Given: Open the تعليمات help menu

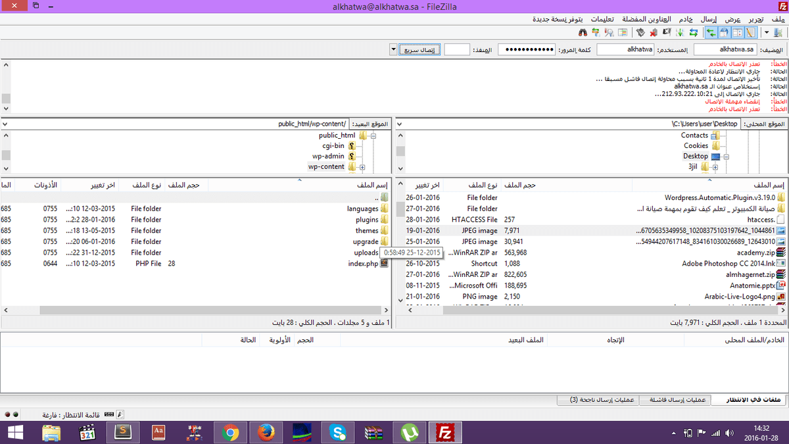Looking at the screenshot, I should [603, 19].
